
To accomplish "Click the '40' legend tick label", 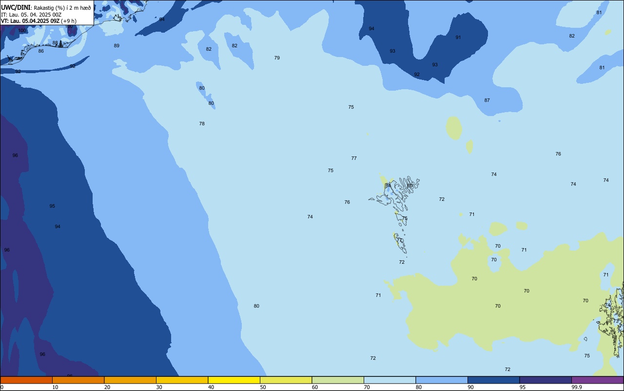I will tap(211, 387).
